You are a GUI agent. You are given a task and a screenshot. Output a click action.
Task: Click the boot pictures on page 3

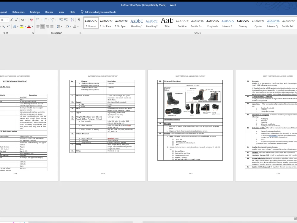pyautogui.click(x=193, y=102)
